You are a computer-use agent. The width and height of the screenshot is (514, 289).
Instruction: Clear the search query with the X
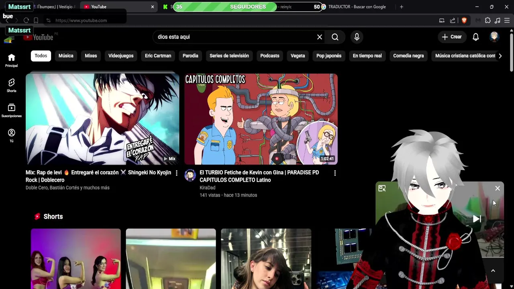click(x=320, y=37)
